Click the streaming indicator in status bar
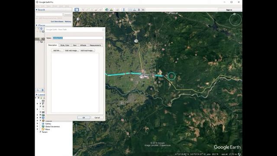This screenshot has width=277, height=156. 239,154
